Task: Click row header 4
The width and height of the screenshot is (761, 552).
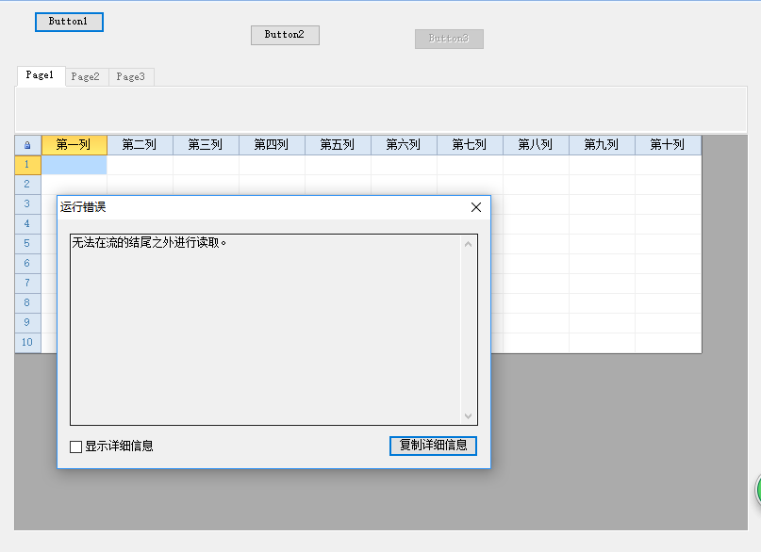Action: 27,224
